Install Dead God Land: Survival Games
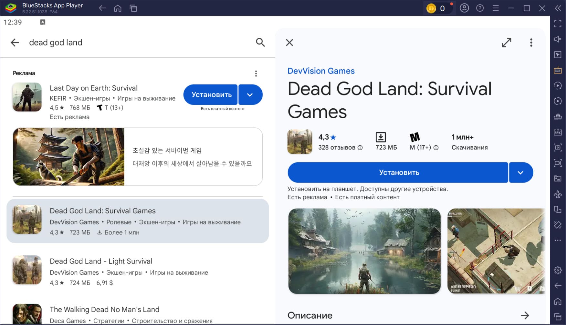The height and width of the screenshot is (325, 566). click(398, 172)
